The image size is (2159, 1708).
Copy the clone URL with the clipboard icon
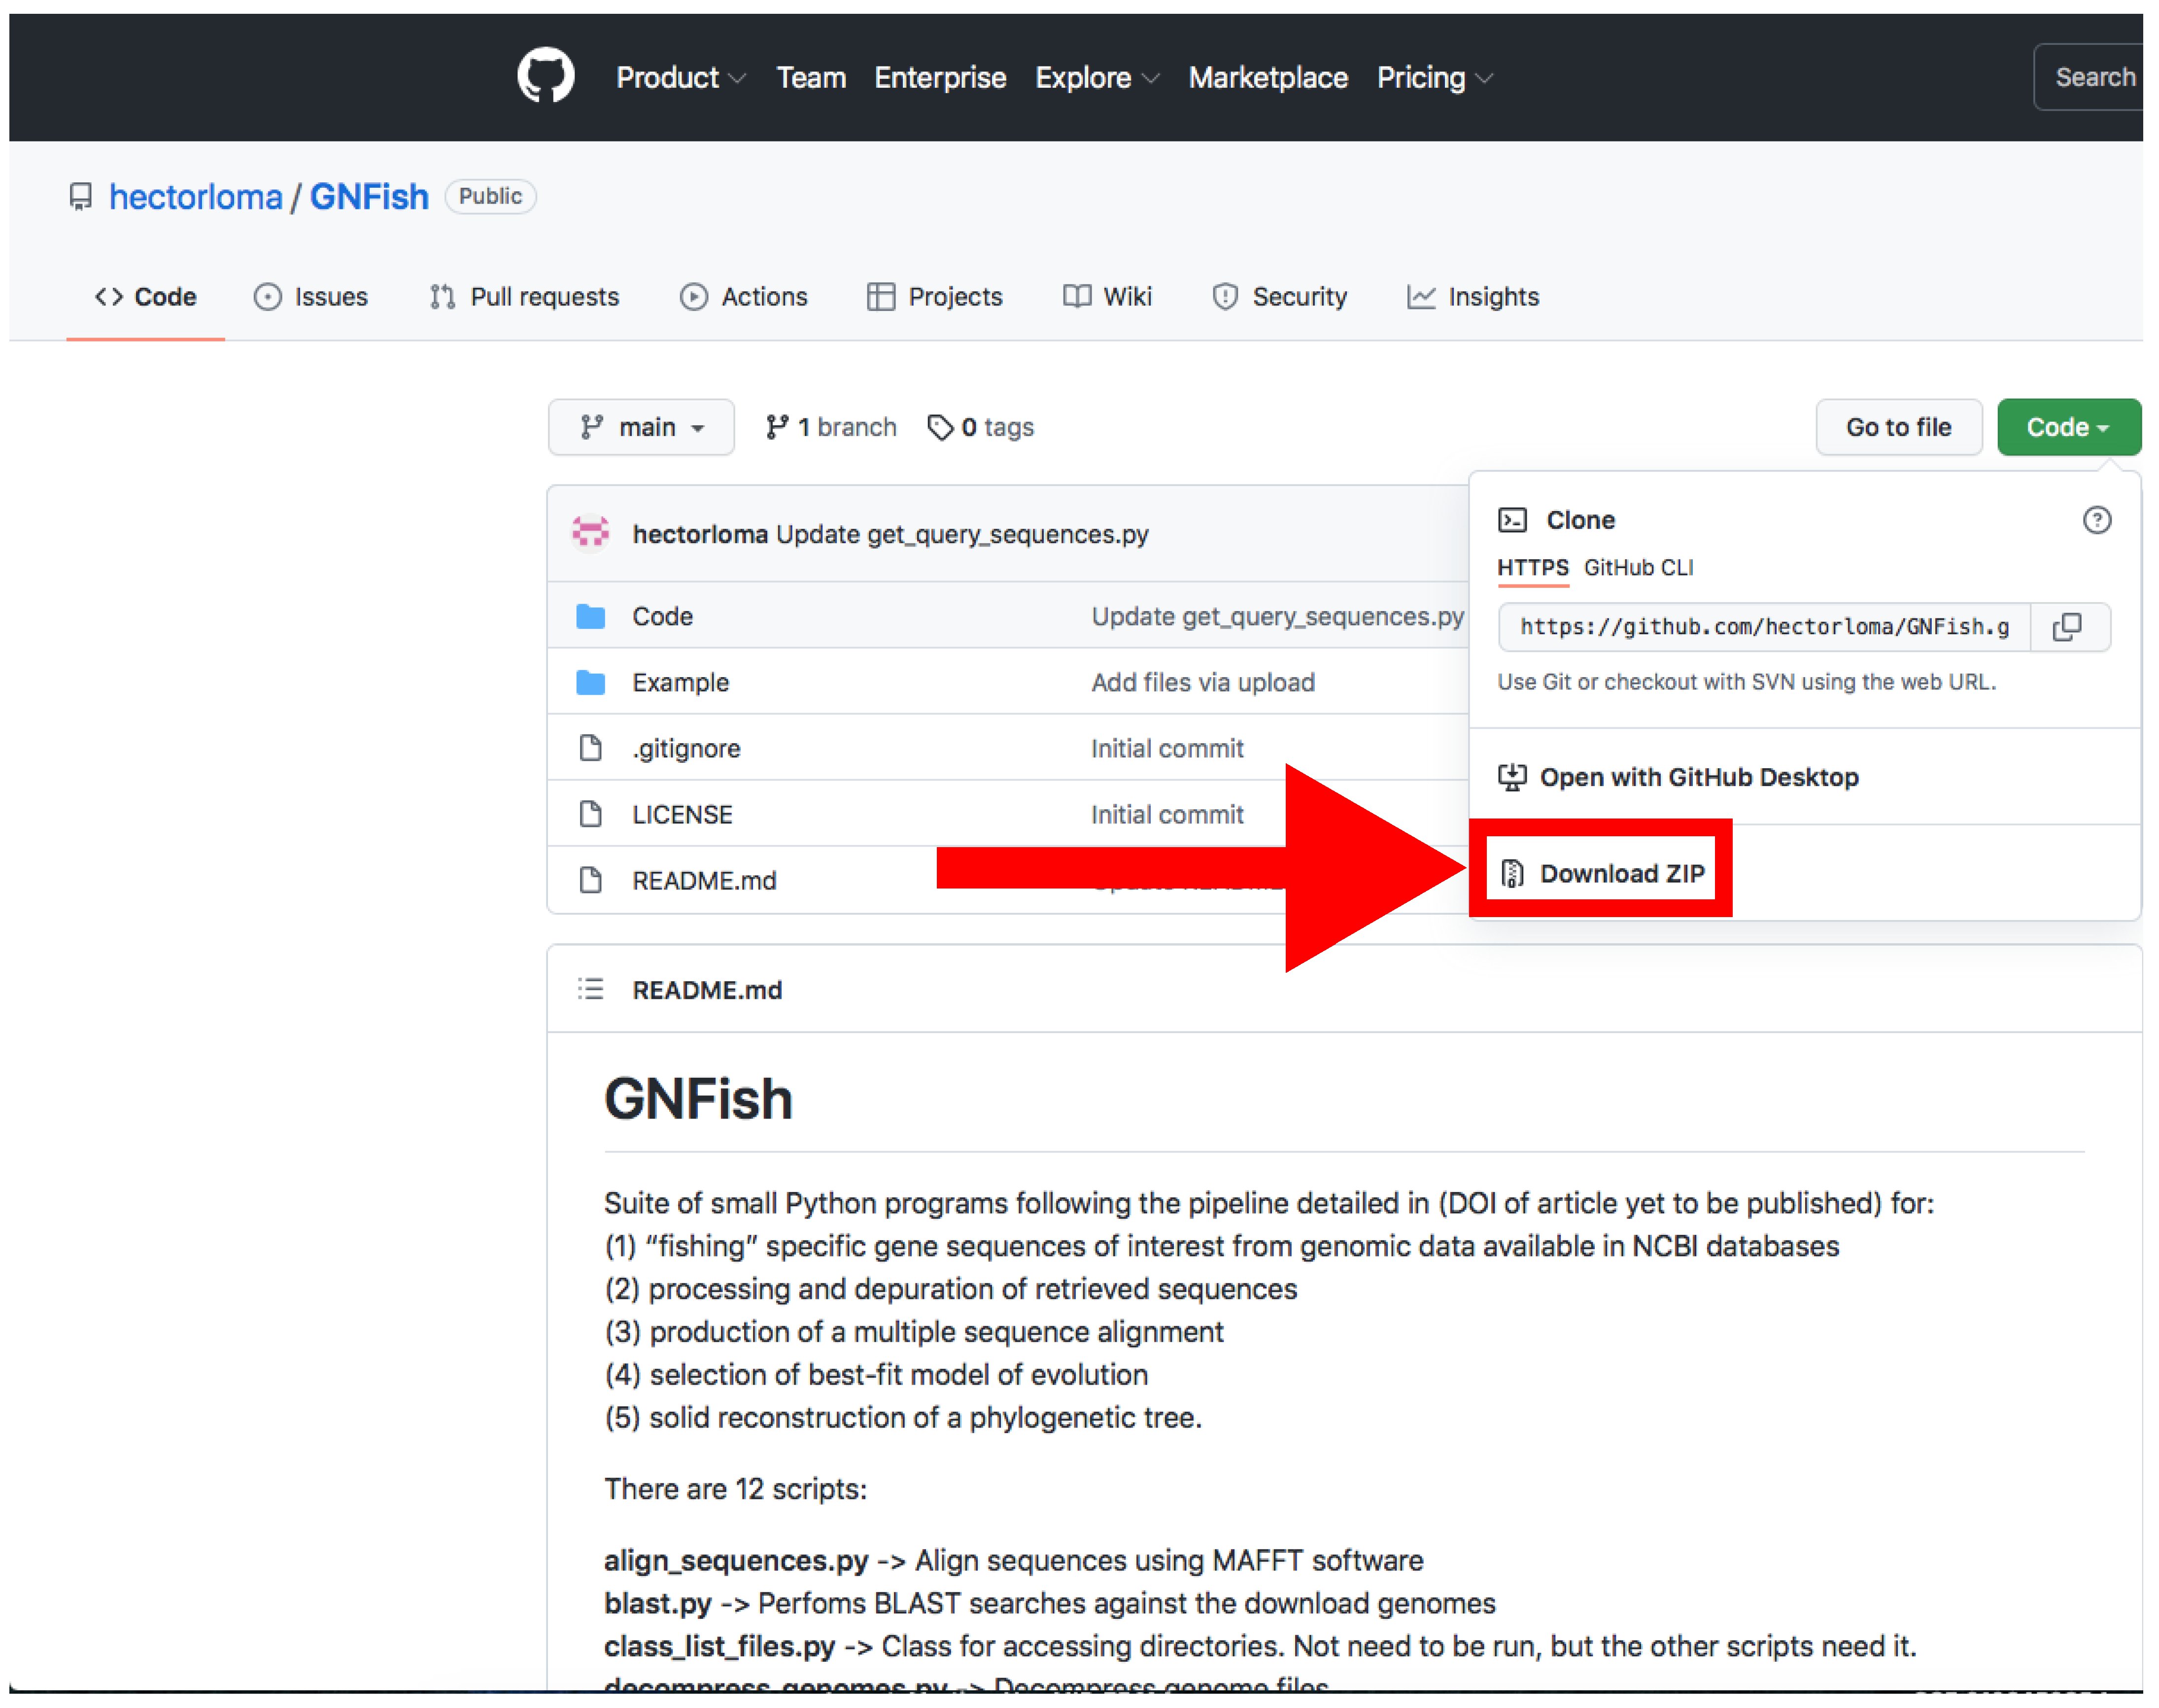pyautogui.click(x=2066, y=627)
